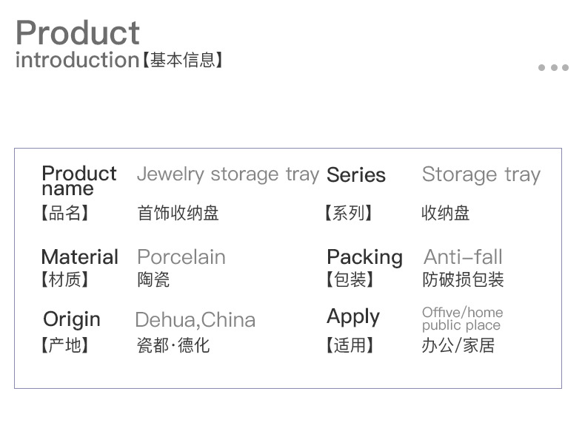
Task: Click the 陶瓷 material text
Action: [153, 280]
